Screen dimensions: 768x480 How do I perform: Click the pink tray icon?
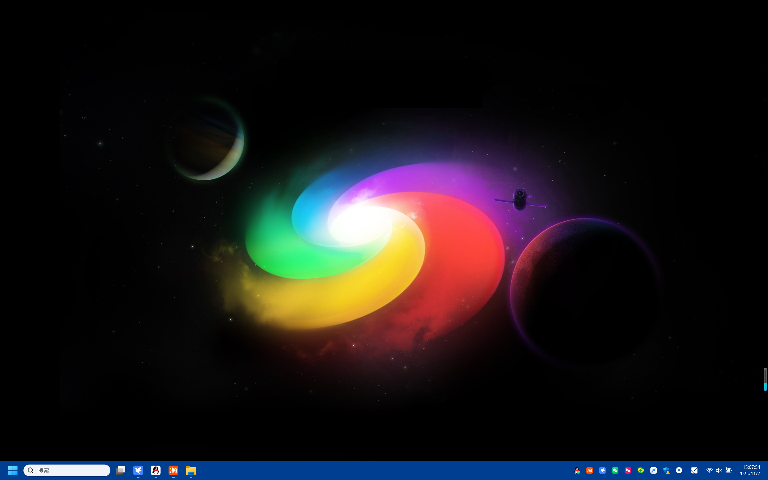point(628,470)
